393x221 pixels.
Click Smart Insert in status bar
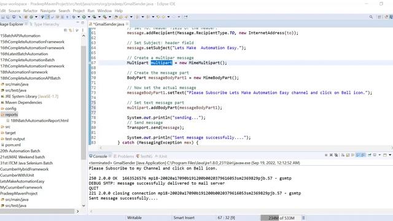(184, 218)
